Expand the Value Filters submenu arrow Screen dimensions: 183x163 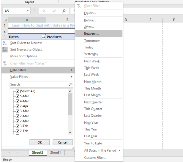tap(72, 77)
